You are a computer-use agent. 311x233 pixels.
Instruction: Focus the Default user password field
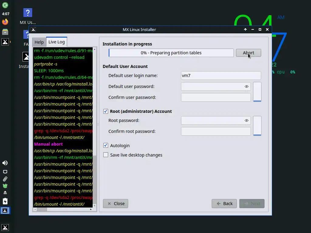click(x=216, y=86)
